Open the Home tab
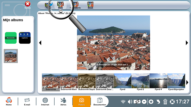The width and height of the screenshot is (191, 107). coord(9,101)
